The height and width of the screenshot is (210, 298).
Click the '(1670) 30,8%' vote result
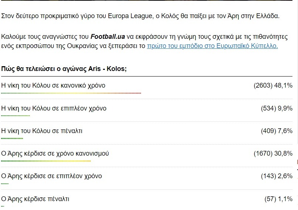[x=273, y=153]
